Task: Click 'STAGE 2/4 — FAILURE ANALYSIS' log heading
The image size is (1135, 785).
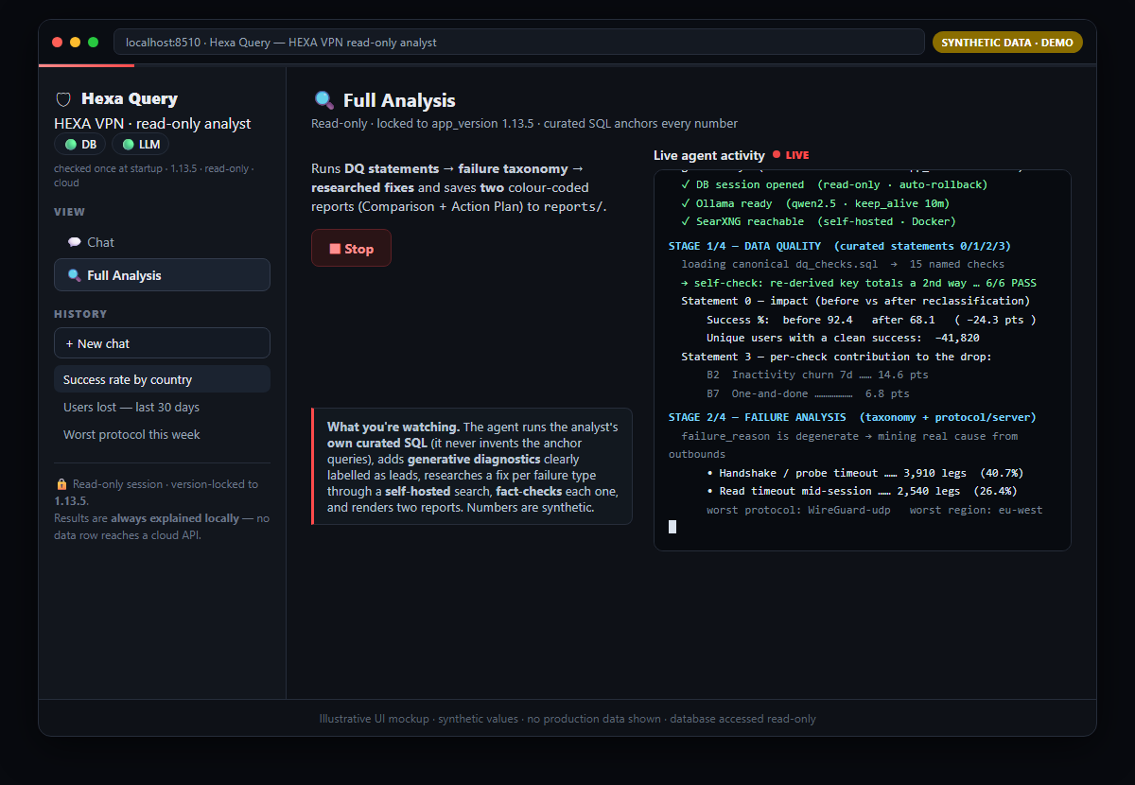Action: click(852, 417)
